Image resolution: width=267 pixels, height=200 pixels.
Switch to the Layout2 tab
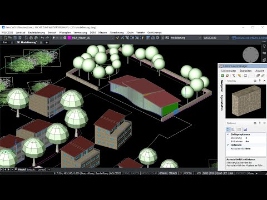[x=42, y=169]
